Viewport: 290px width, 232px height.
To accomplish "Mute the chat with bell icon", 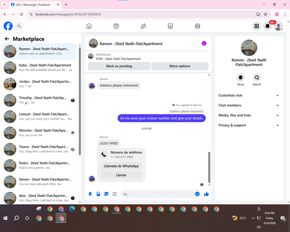I will coord(241,78).
